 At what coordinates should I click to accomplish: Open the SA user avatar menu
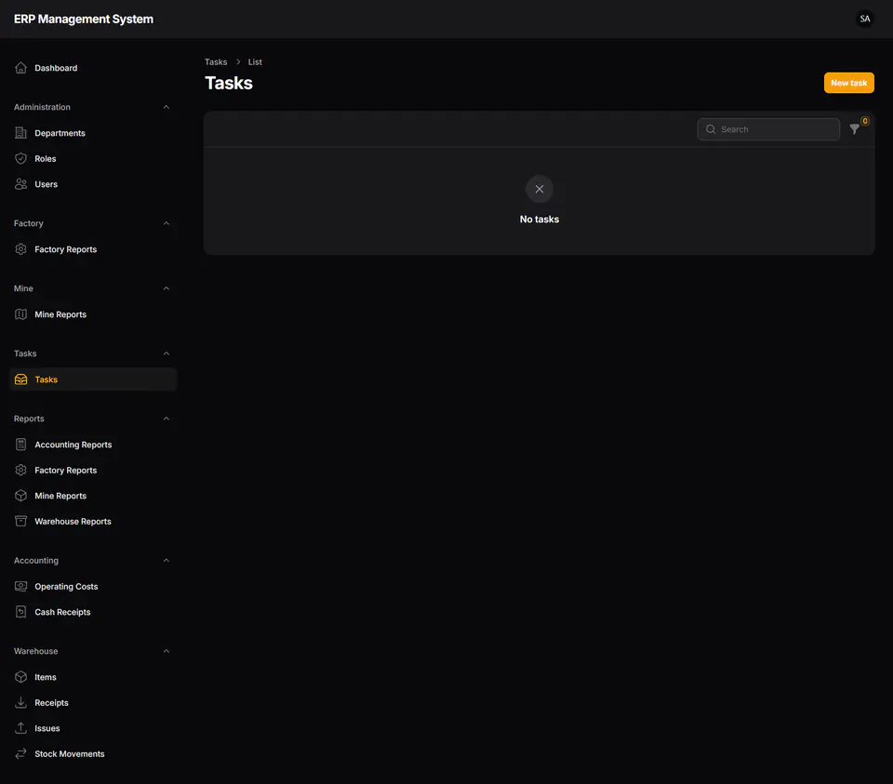864,19
